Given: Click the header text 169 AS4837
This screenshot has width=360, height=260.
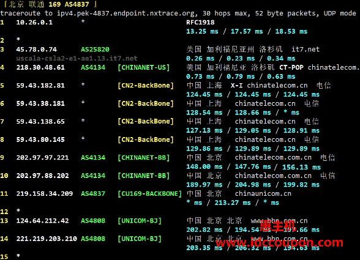Looking at the screenshot, I should pyautogui.click(x=69, y=4).
